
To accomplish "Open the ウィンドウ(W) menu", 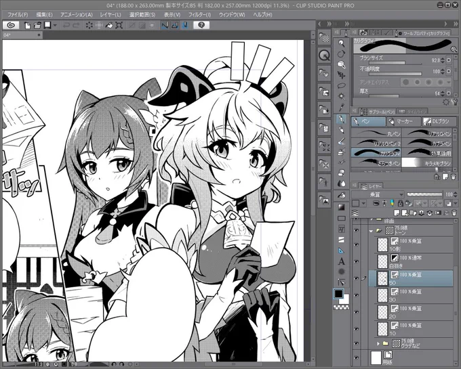I will click(x=232, y=15).
